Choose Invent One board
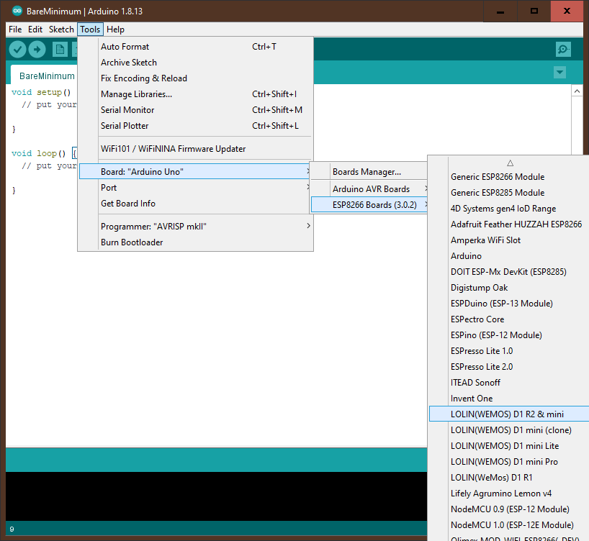This screenshot has height=541, width=589. click(x=509, y=398)
